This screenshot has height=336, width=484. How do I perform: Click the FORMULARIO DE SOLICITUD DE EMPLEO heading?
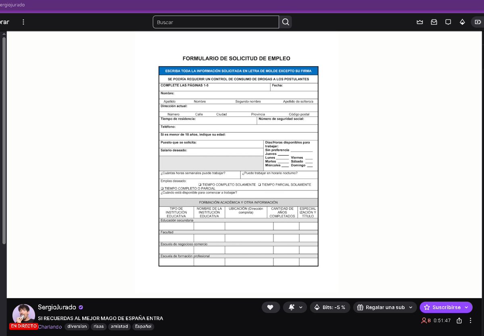tap(236, 58)
